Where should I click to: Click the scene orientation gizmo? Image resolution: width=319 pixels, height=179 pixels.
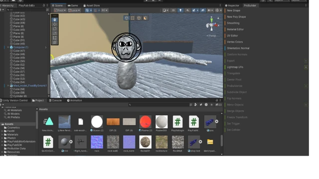212,25
